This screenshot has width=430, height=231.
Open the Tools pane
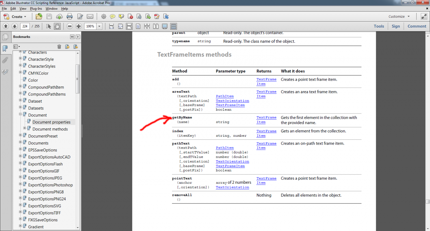[379, 26]
